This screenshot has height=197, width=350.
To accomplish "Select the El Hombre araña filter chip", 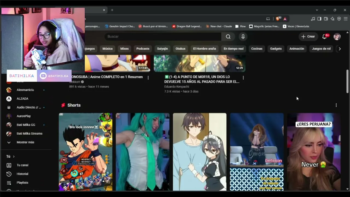I will (x=205, y=49).
